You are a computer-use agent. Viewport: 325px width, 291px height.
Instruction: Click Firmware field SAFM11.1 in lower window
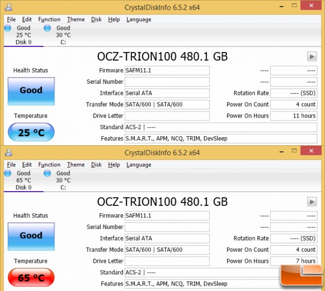(167, 216)
